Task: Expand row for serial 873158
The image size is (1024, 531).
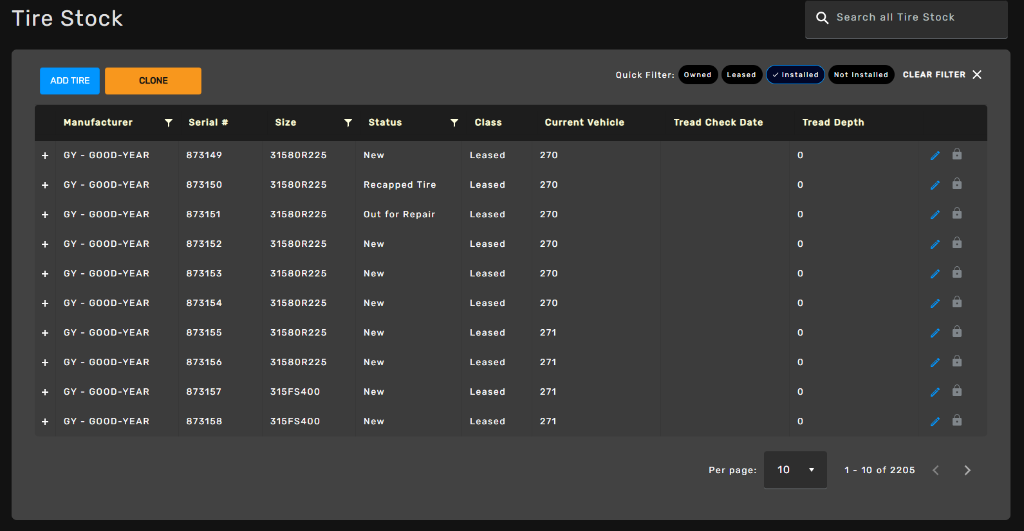Action: pos(45,422)
